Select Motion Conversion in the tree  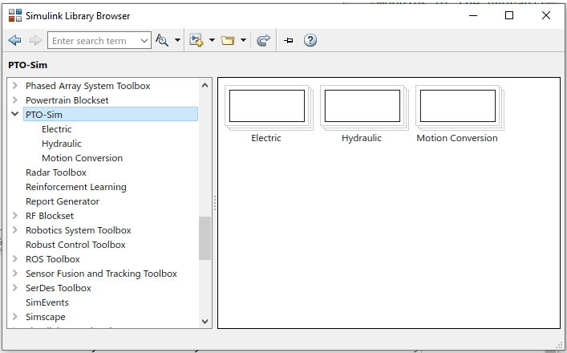[82, 158]
